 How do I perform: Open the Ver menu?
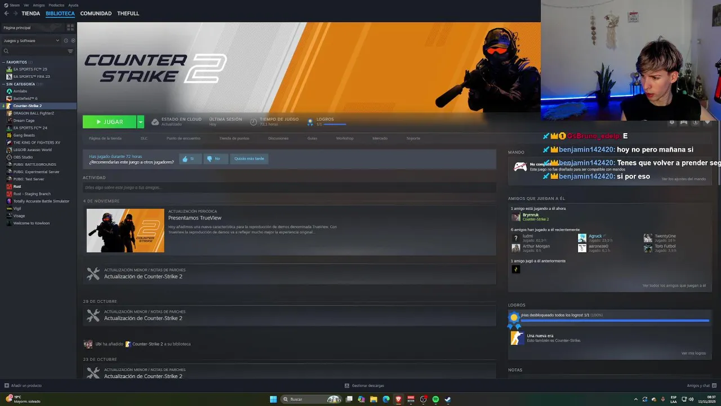[26, 5]
